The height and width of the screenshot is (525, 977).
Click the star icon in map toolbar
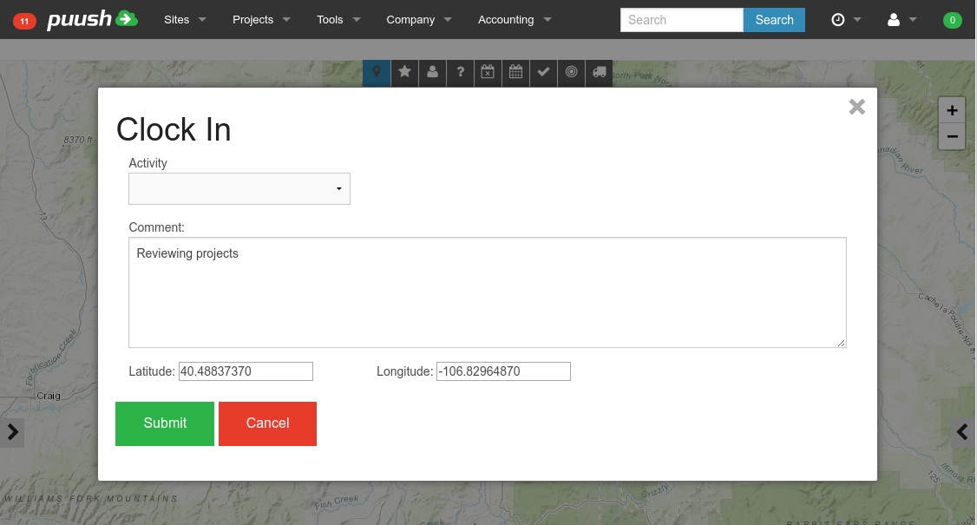click(x=404, y=73)
